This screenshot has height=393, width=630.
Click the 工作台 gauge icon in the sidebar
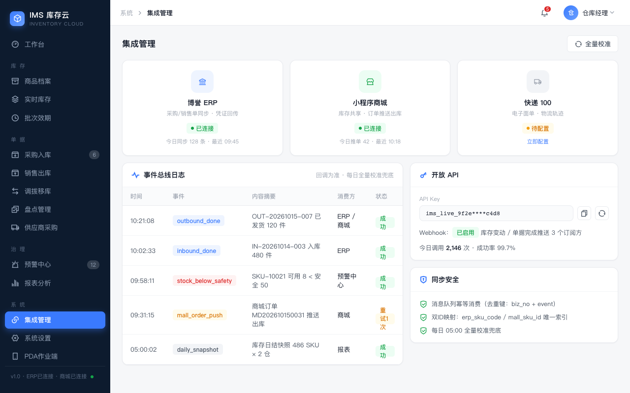pos(15,44)
